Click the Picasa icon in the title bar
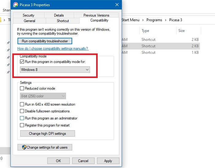This screenshot has width=215, height=168. pyautogui.click(x=15, y=5)
